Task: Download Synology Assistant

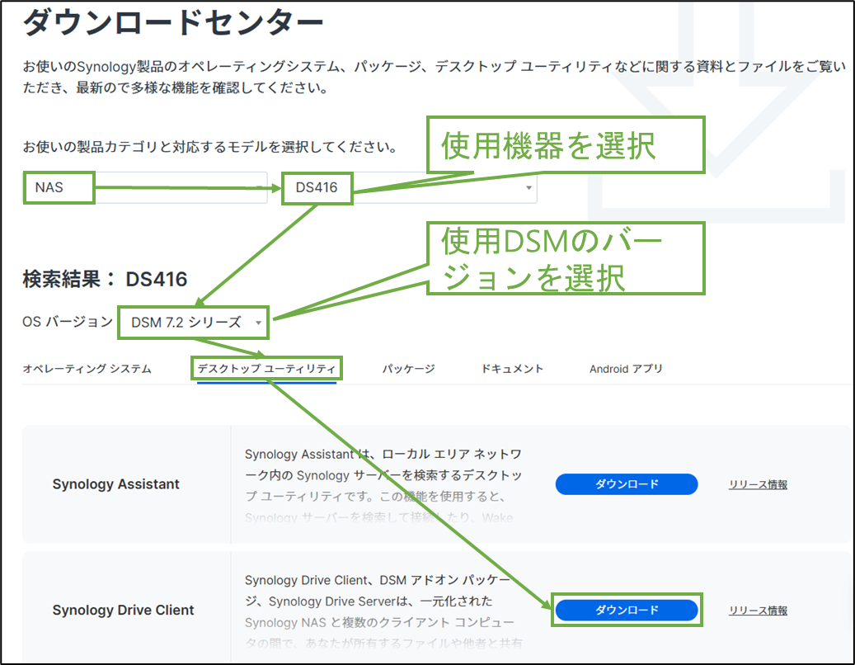Action: pyautogui.click(x=627, y=484)
